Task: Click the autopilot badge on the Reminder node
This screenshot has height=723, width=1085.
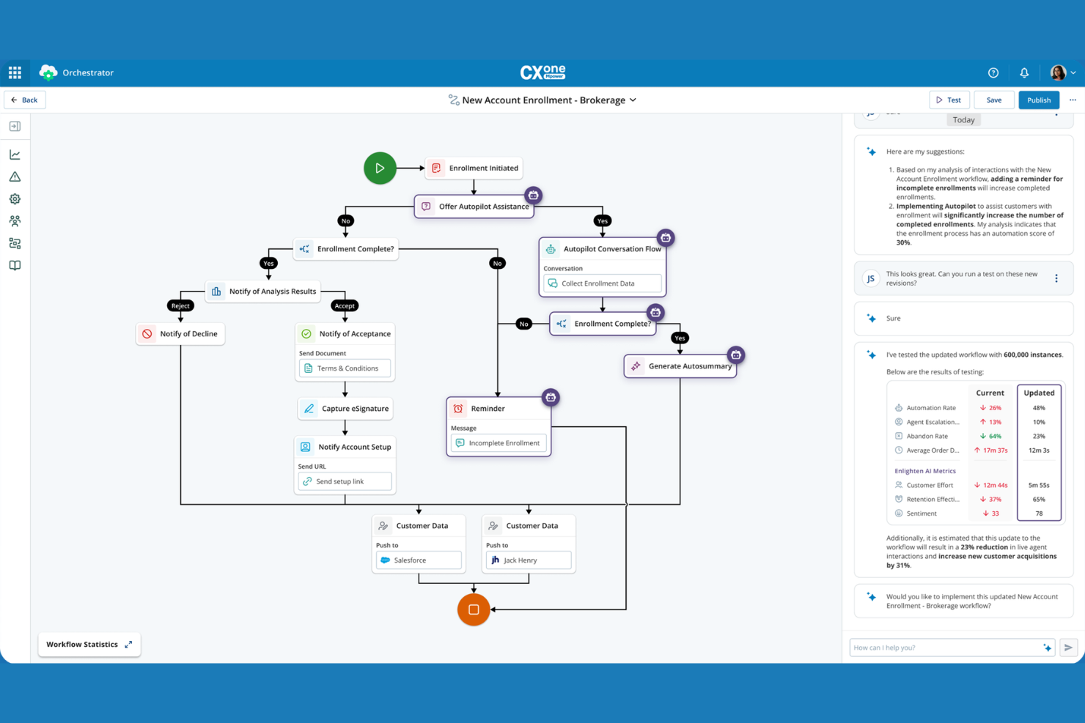Action: (551, 397)
